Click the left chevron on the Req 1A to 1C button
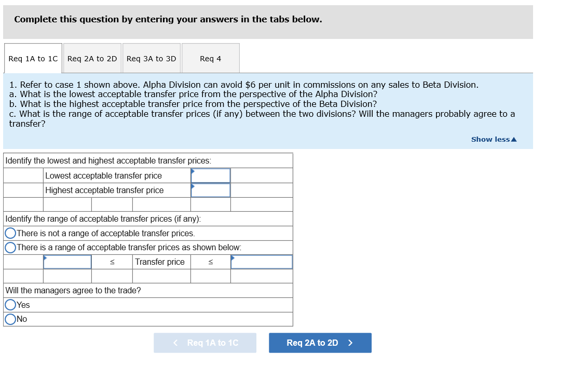586x380 pixels. [174, 343]
